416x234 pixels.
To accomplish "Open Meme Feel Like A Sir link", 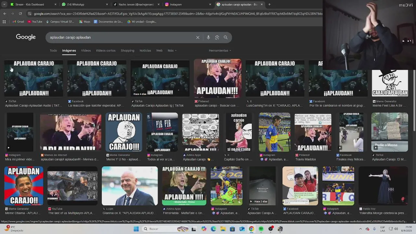I will 389,106.
